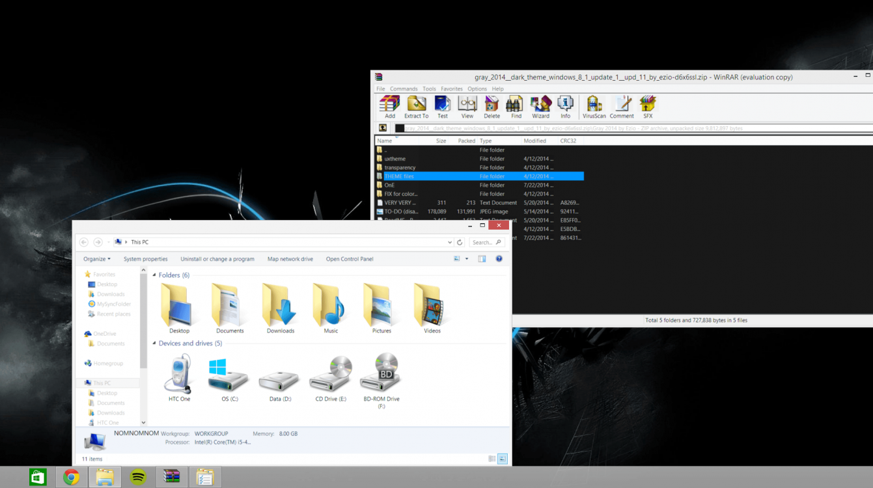Click Map network drive button
The width and height of the screenshot is (873, 488).
290,259
